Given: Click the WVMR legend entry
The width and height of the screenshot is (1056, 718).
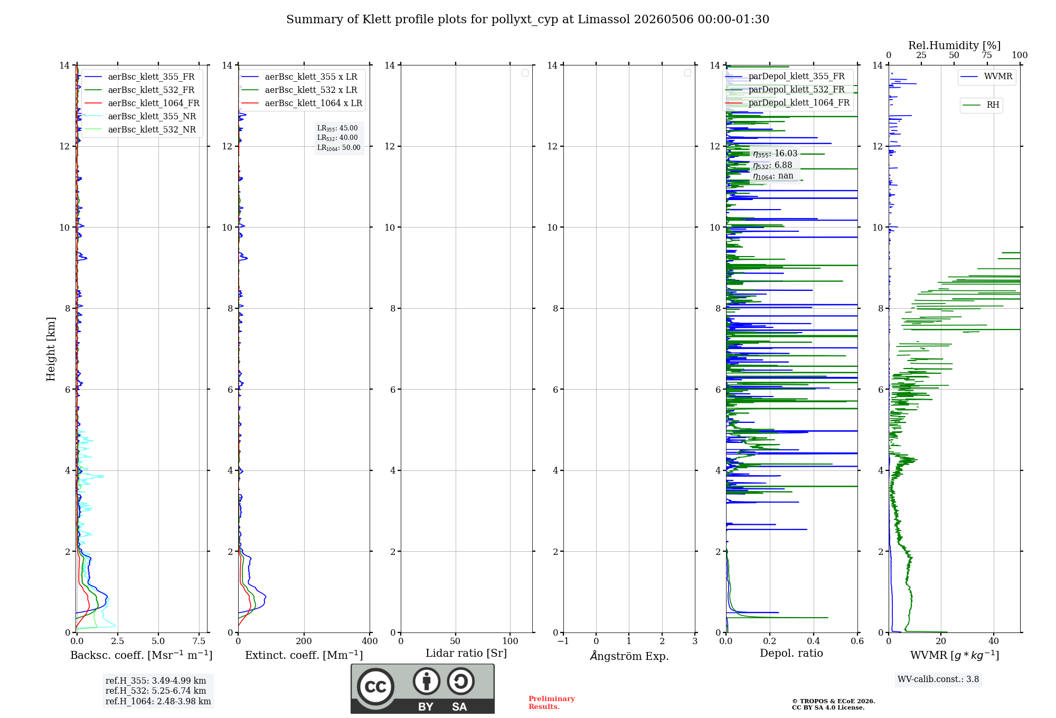Looking at the screenshot, I should click(987, 77).
